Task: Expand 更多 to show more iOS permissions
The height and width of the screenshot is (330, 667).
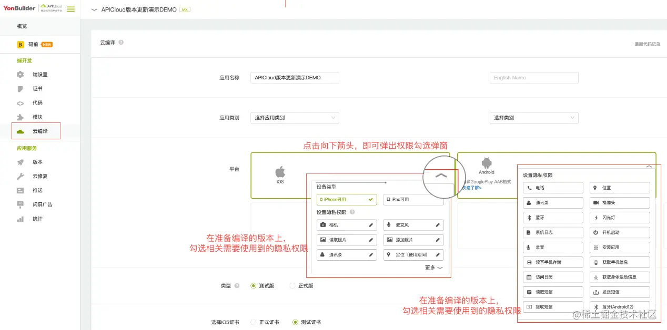Action: click(x=434, y=267)
